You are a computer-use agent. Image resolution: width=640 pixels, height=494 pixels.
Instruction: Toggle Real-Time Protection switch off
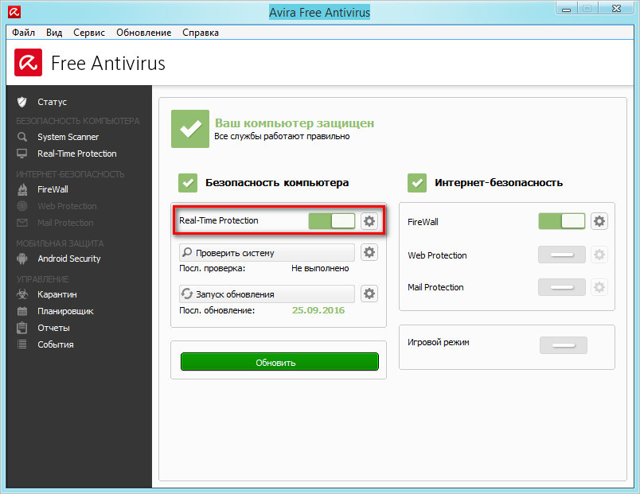[332, 221]
